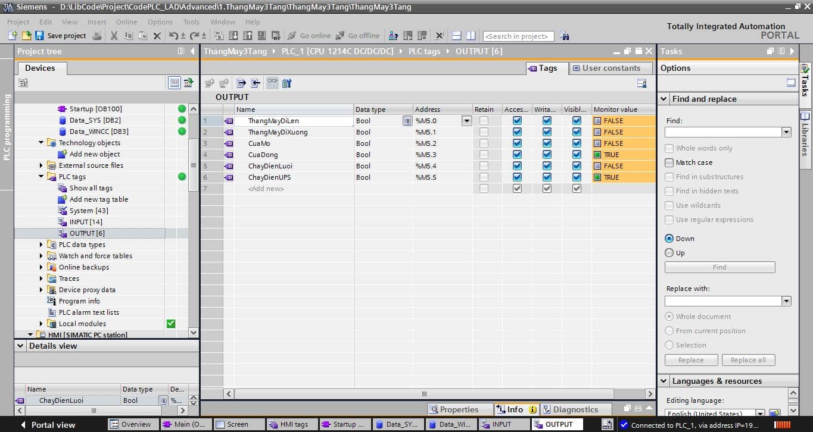Click the Copy icon in toolbar
Image resolution: width=813 pixels, height=432 pixels.
[128, 36]
